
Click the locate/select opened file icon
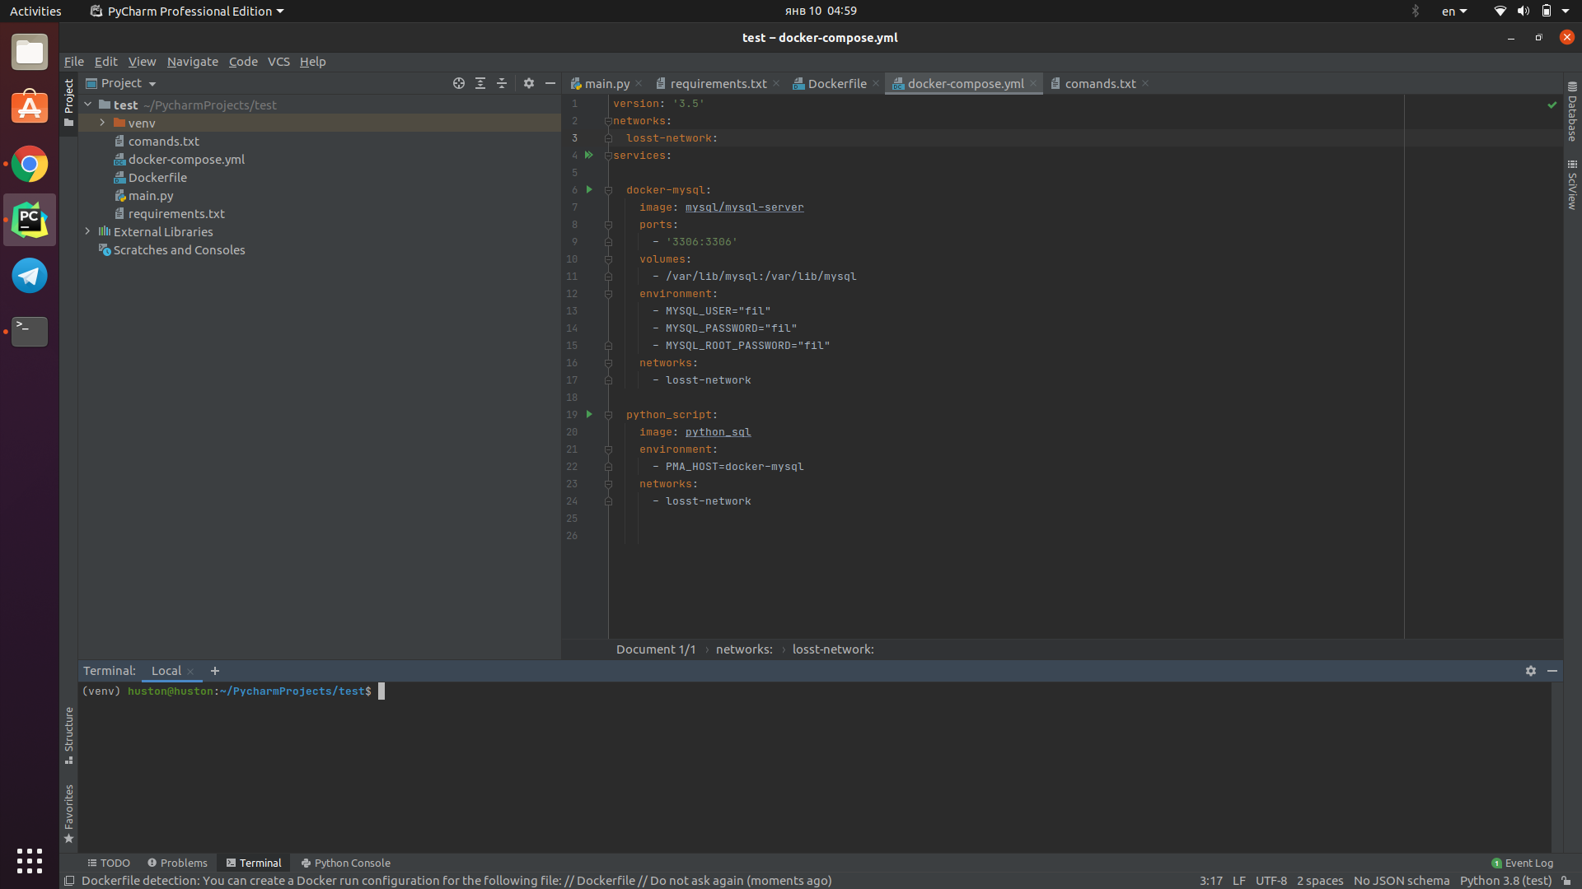pos(459,83)
